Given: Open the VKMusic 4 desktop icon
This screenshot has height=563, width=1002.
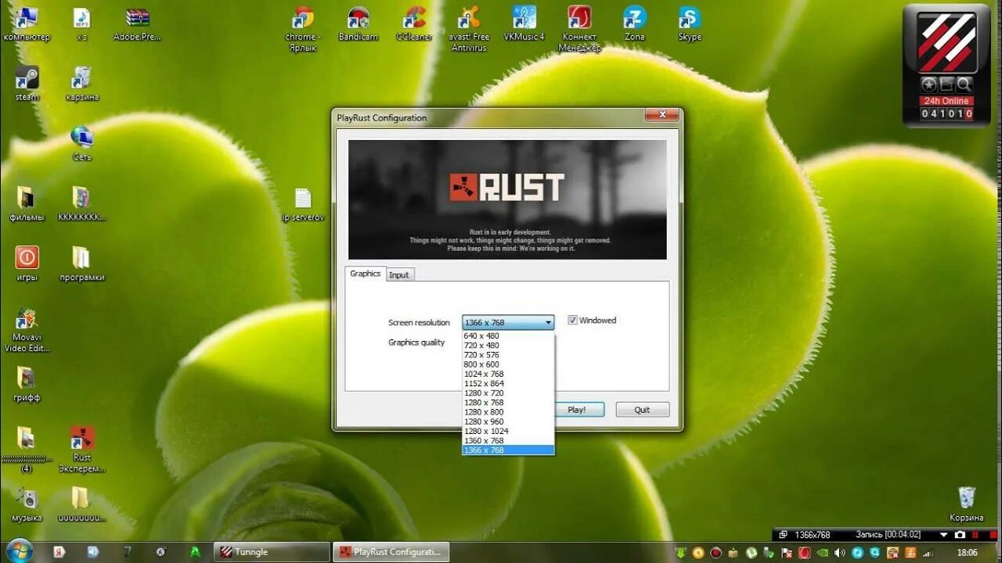Looking at the screenshot, I should [524, 23].
